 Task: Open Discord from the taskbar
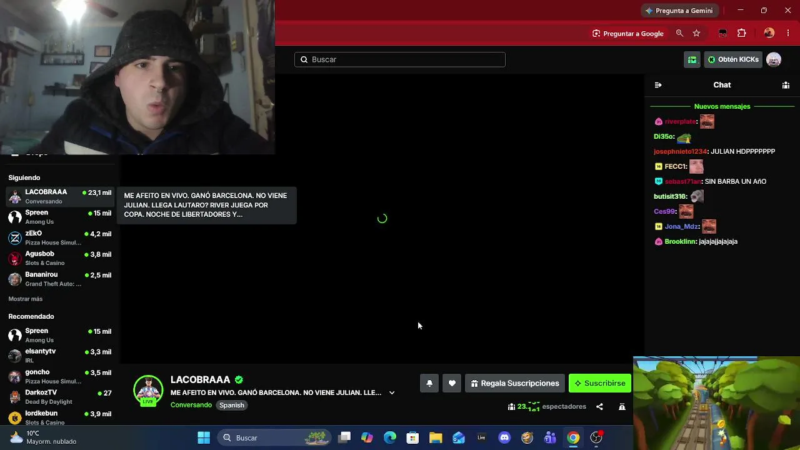[504, 437]
